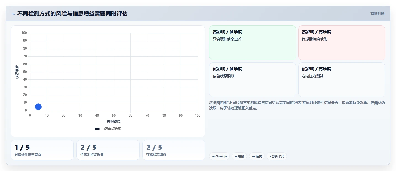Click the 表格 tag chip
This screenshot has height=171, width=396.
point(239,156)
